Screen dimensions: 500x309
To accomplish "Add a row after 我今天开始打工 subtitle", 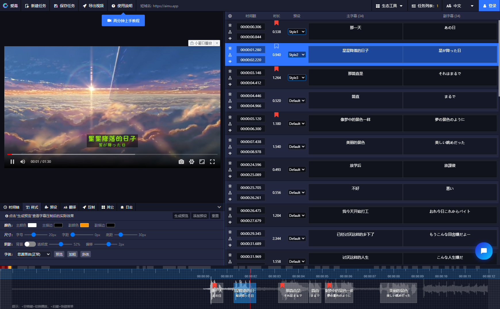I will tap(230, 222).
